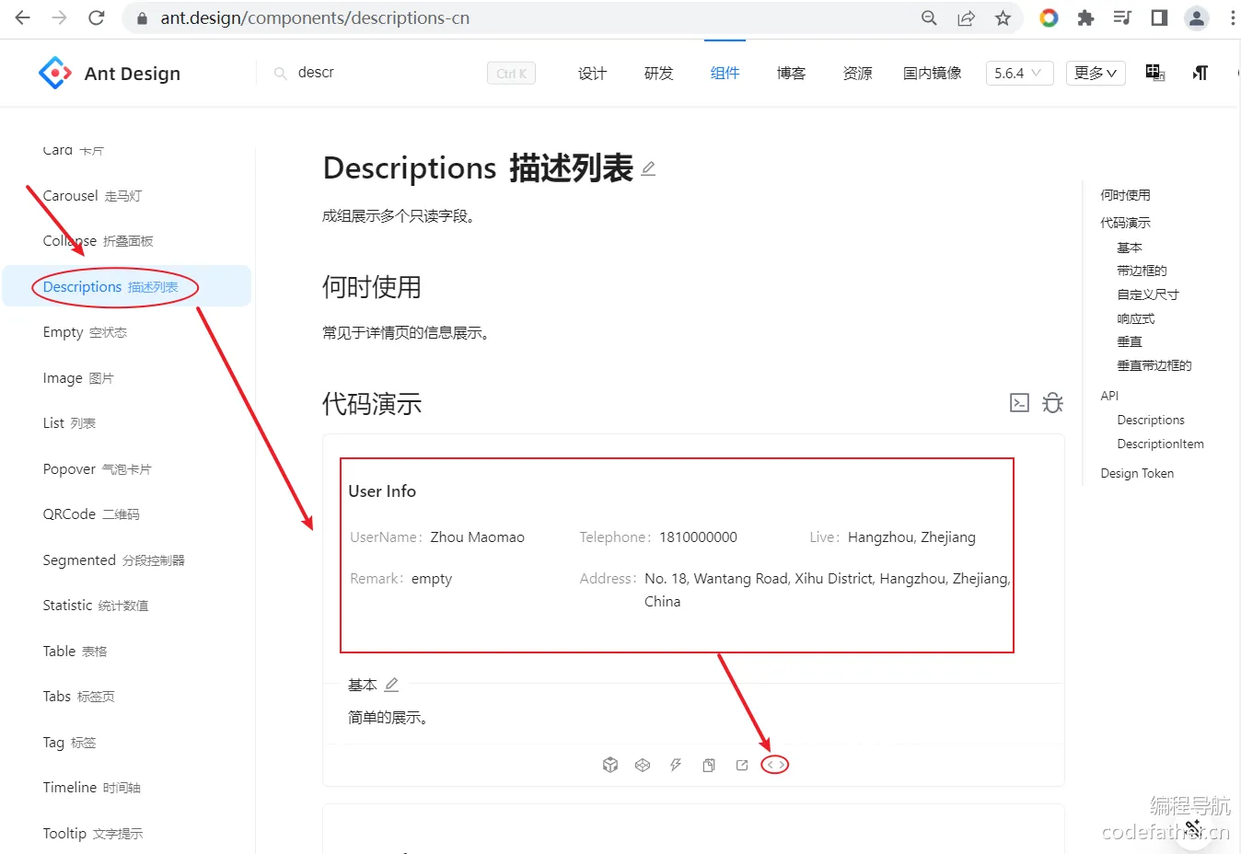The width and height of the screenshot is (1241, 854).
Task: Toggle RTL text direction
Action: pyautogui.click(x=1200, y=73)
